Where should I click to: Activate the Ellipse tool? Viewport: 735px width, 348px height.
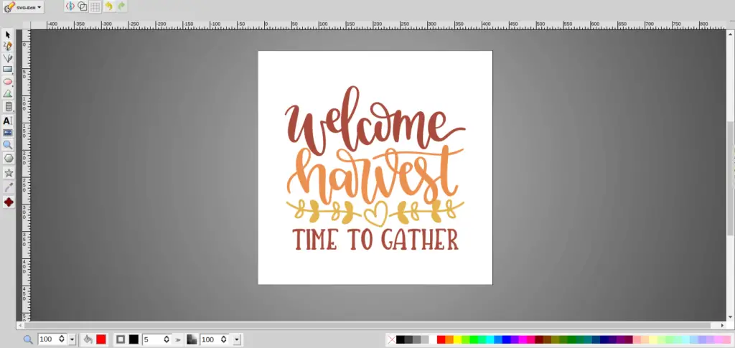point(8,81)
